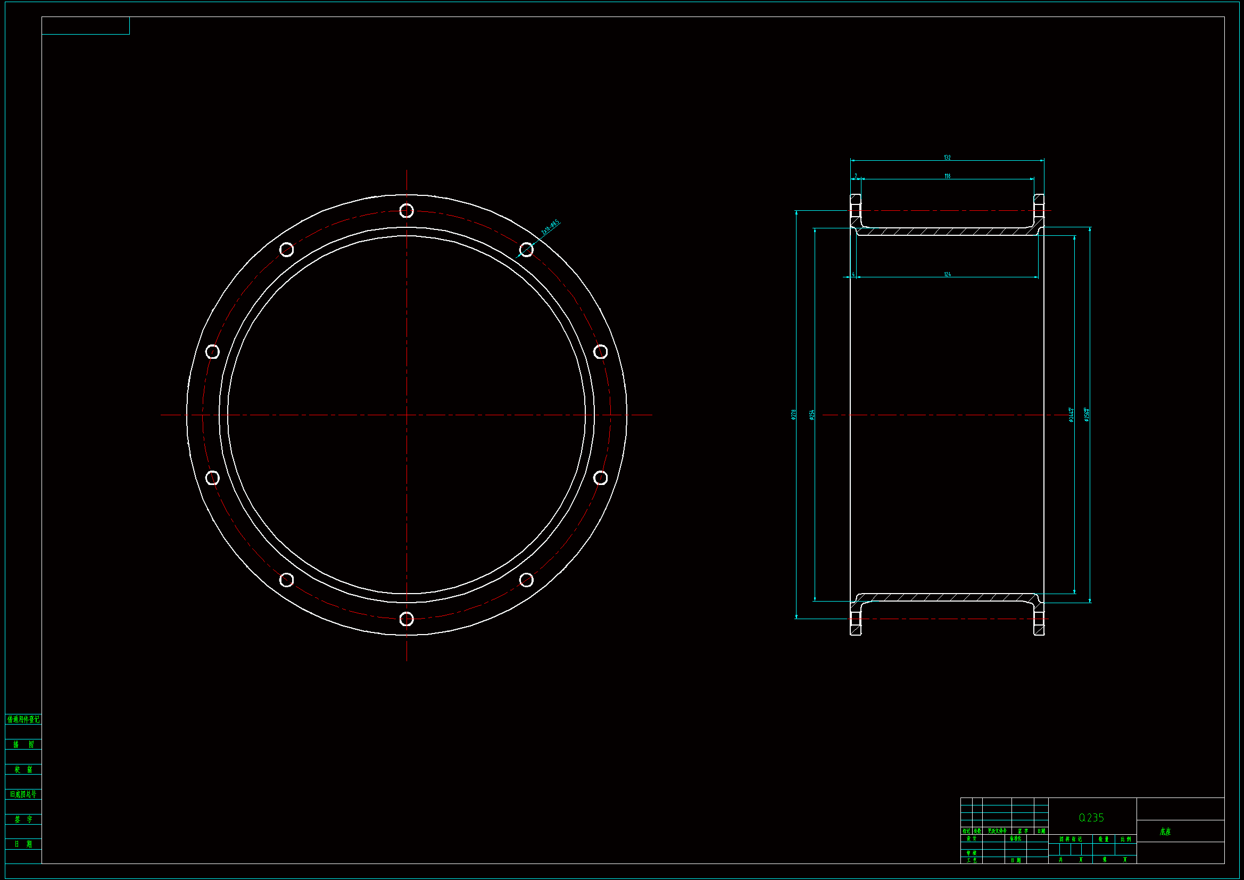Viewport: 1244px width, 880px height.
Task: Click the 比例 scale cell in title block
Action: (x=1125, y=840)
